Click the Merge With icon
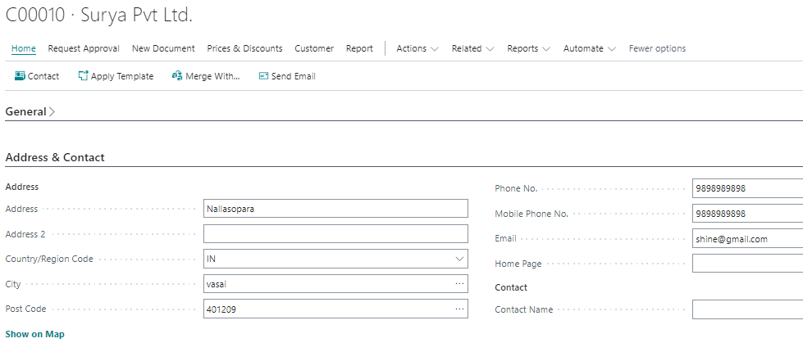The height and width of the screenshot is (352, 803). tap(177, 76)
